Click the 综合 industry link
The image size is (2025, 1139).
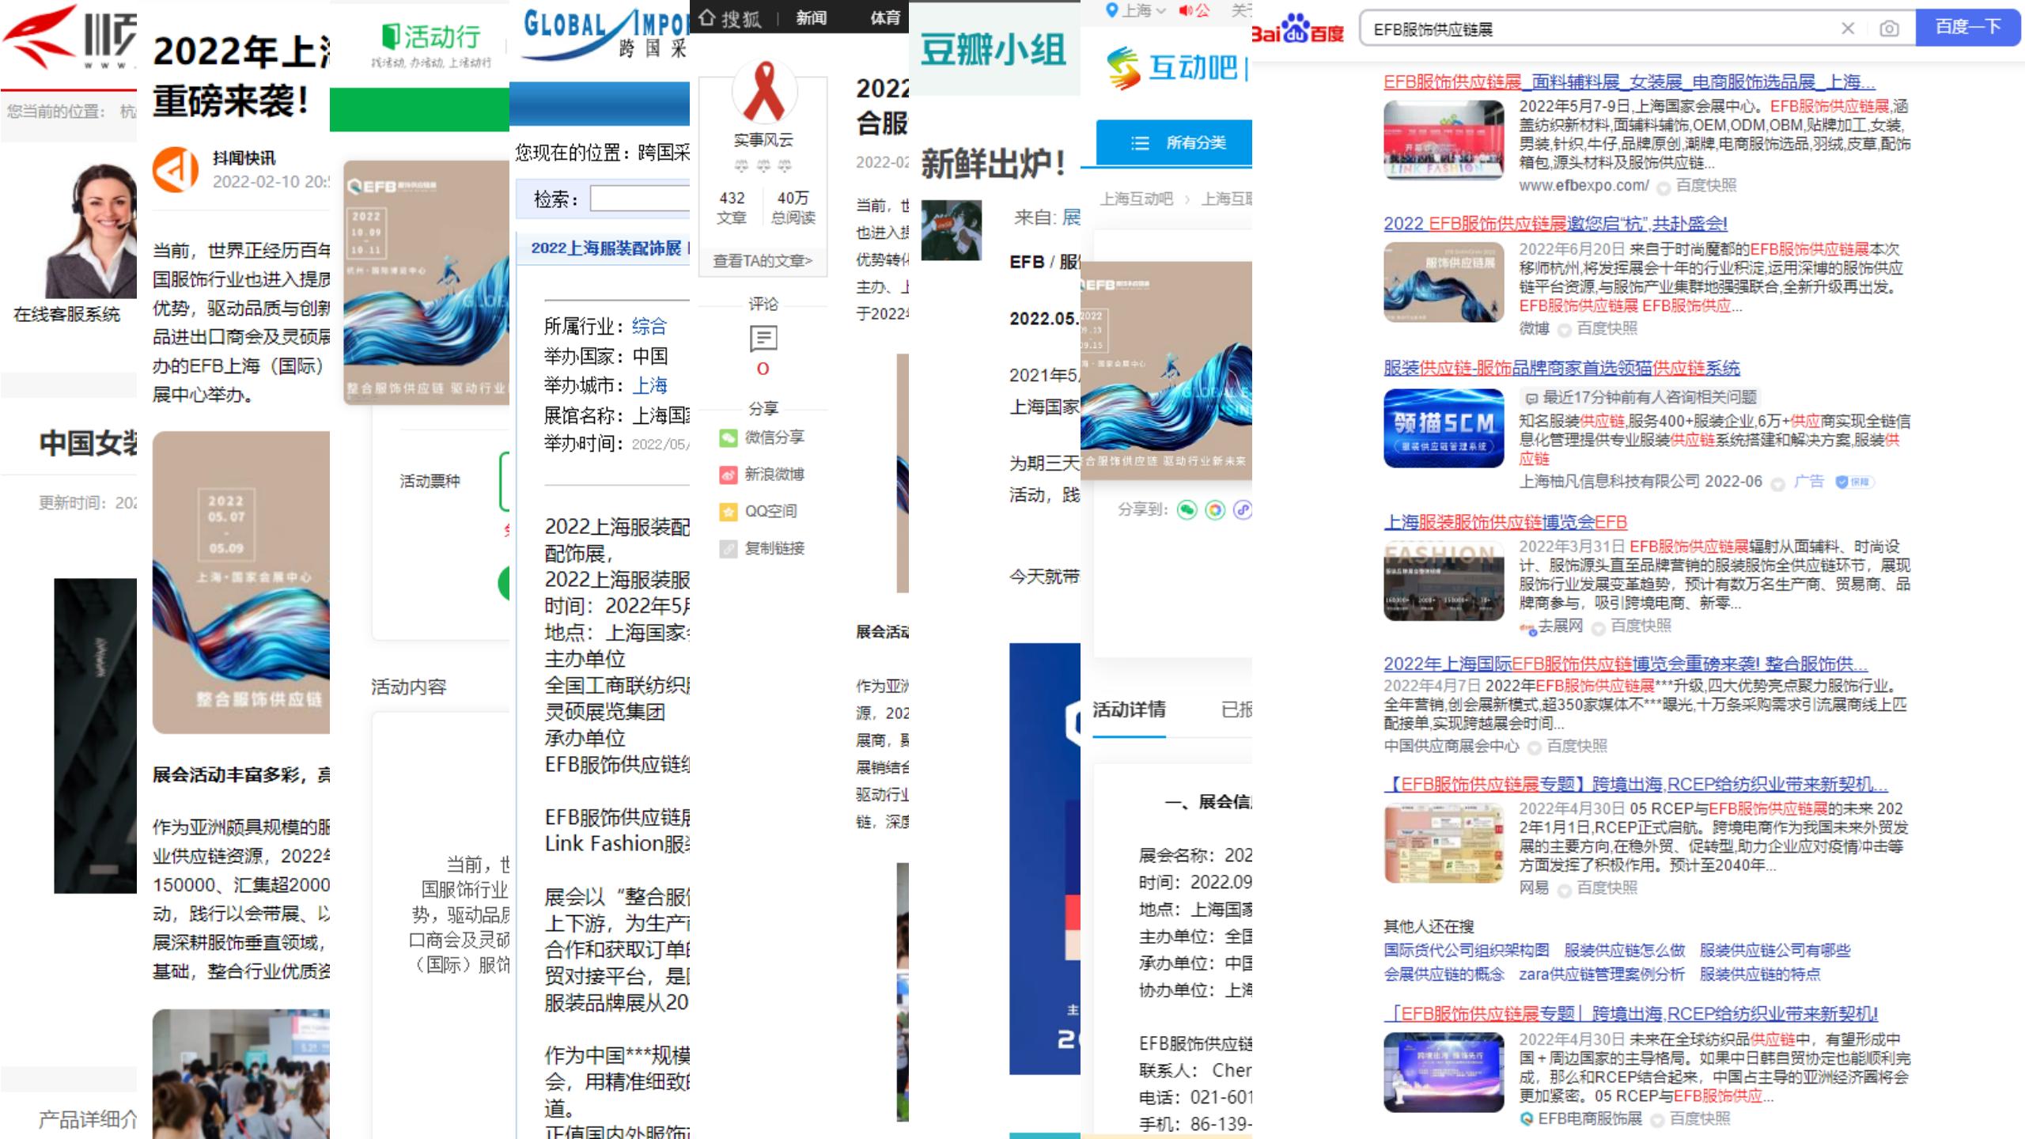pyautogui.click(x=649, y=326)
